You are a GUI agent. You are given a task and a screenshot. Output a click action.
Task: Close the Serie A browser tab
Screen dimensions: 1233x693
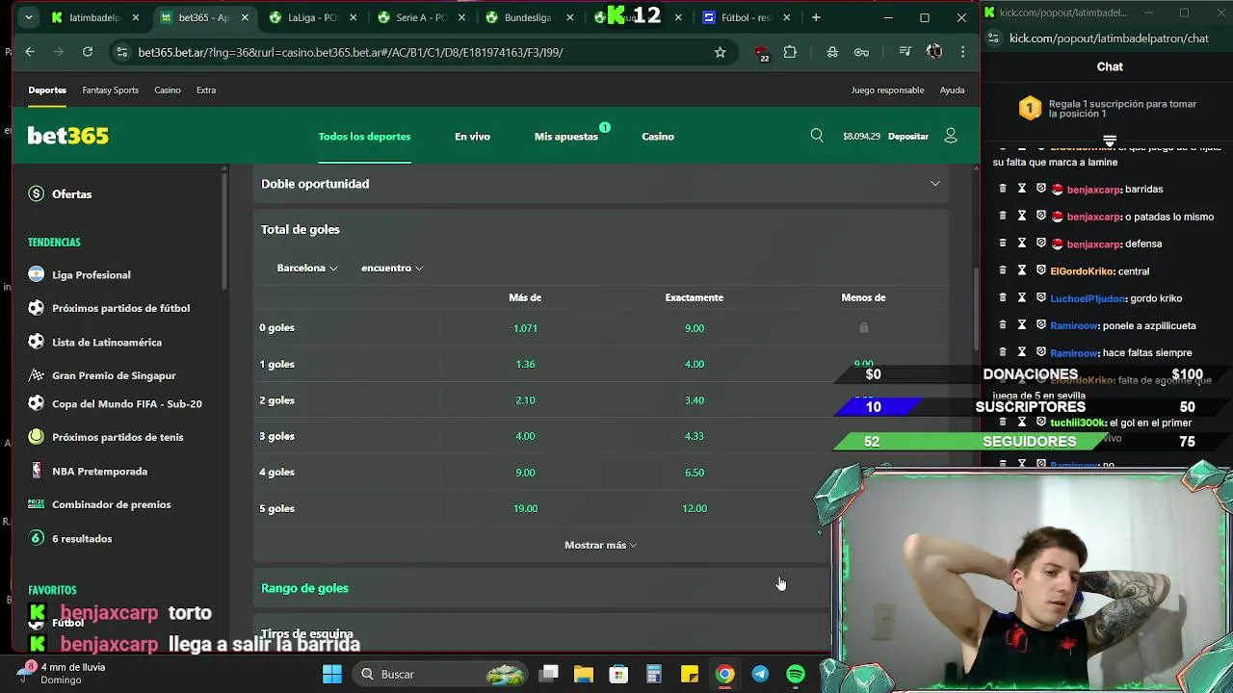pyautogui.click(x=461, y=17)
